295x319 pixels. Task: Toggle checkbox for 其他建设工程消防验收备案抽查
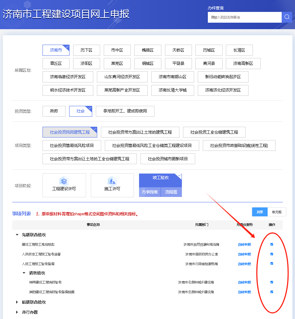click(x=272, y=292)
